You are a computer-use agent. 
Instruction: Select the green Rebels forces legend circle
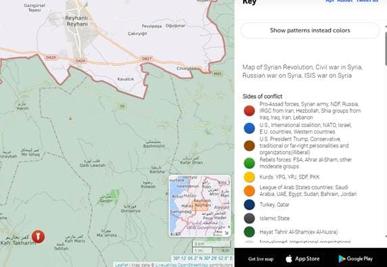(249, 163)
